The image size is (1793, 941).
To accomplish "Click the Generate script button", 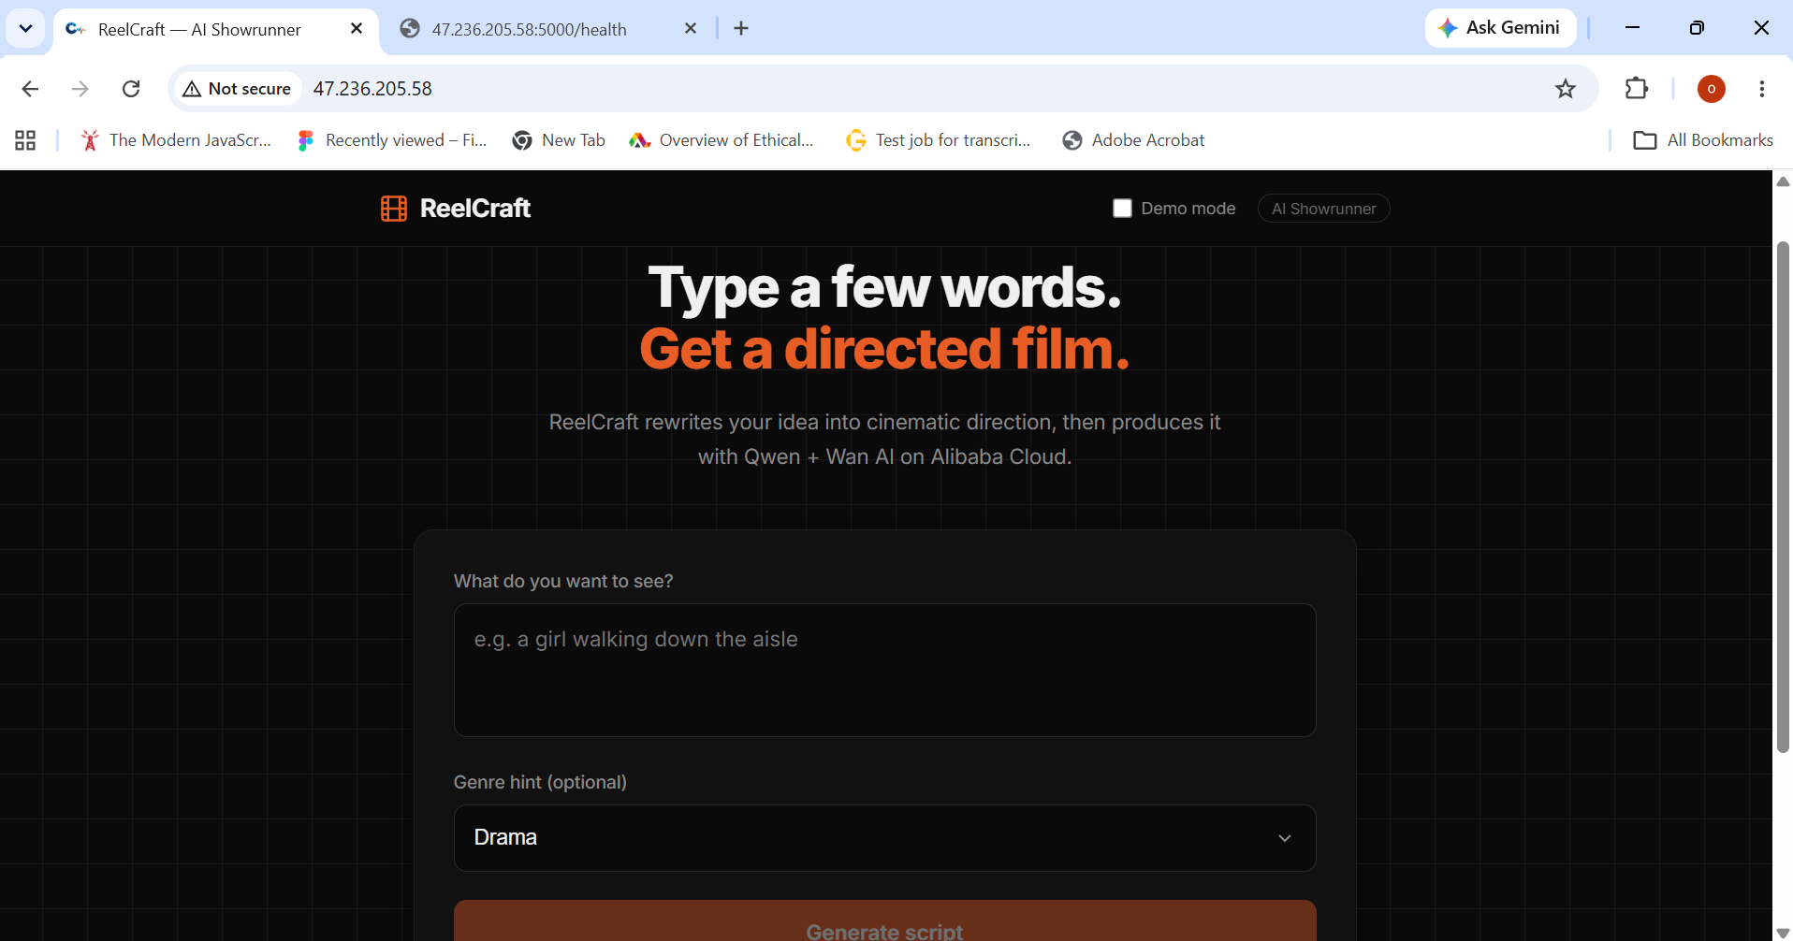I will coord(884,921).
